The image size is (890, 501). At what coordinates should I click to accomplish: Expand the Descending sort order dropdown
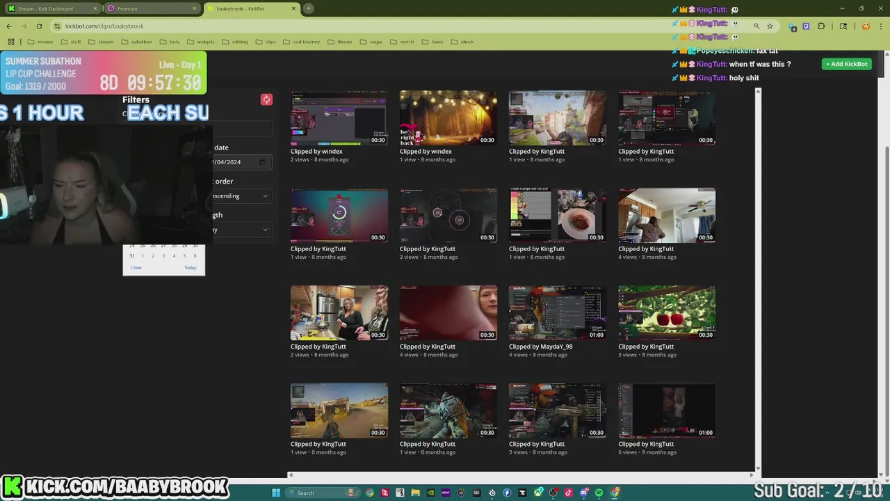[x=241, y=196]
